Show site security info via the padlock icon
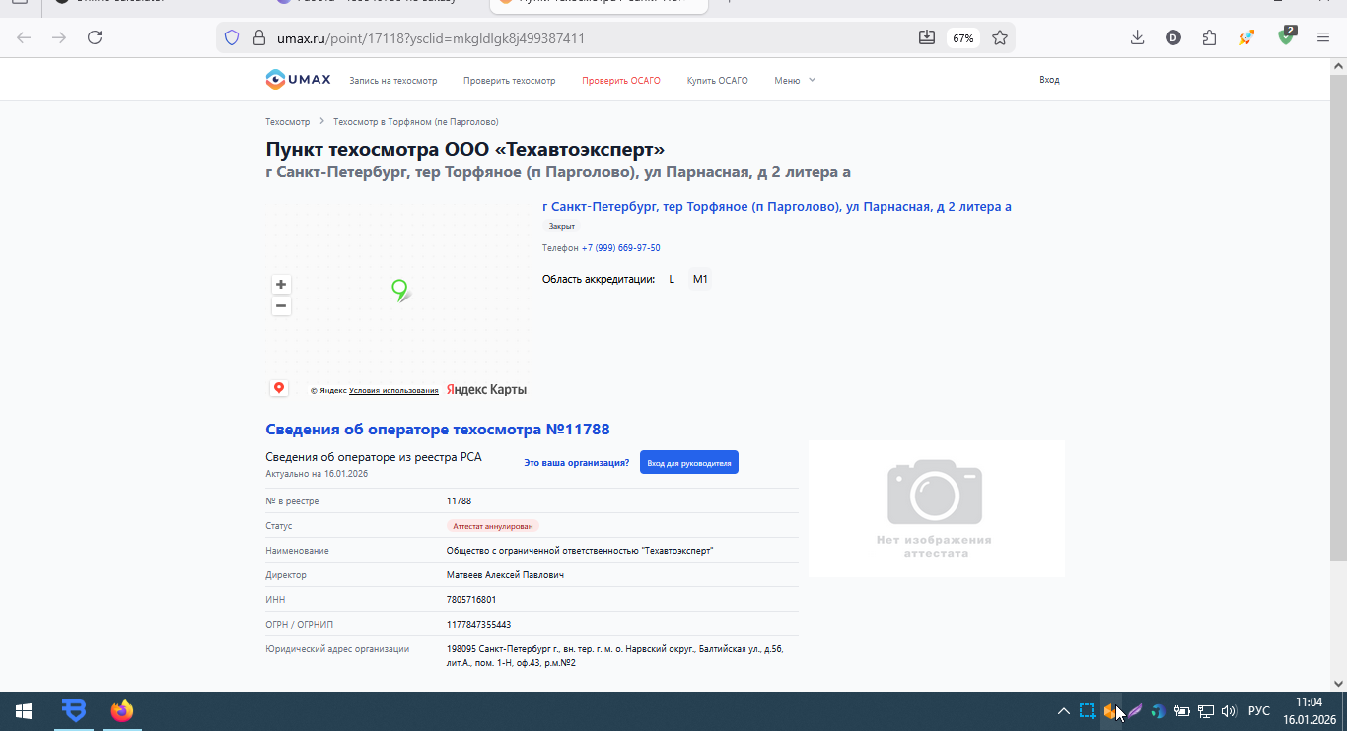 [259, 37]
